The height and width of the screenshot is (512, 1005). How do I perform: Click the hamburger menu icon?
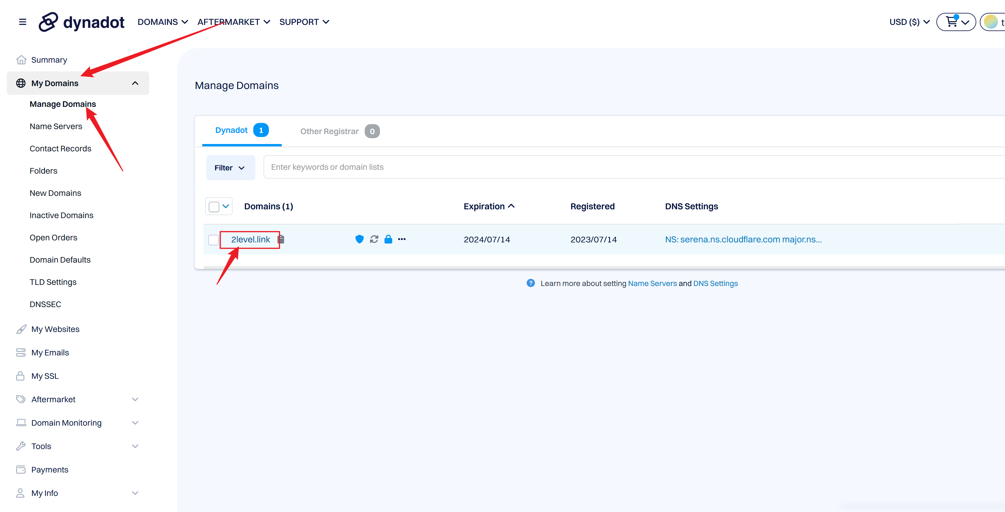pyautogui.click(x=23, y=22)
